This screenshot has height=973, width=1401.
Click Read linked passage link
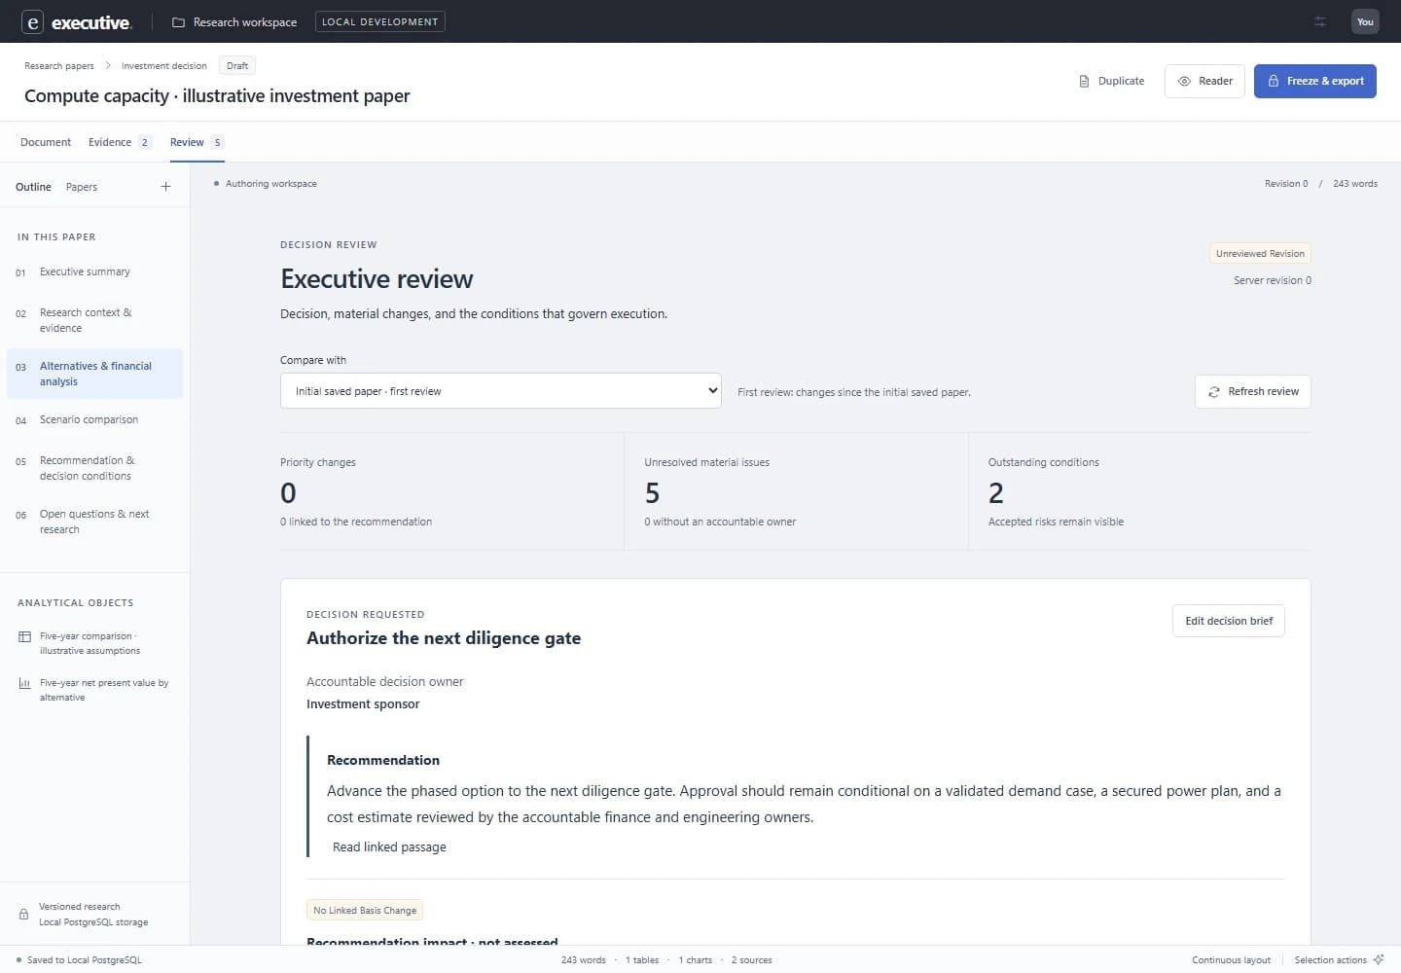coord(389,847)
